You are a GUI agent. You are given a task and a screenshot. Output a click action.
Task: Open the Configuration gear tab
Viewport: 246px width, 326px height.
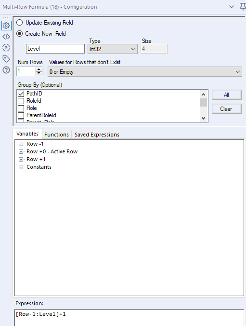[6, 26]
